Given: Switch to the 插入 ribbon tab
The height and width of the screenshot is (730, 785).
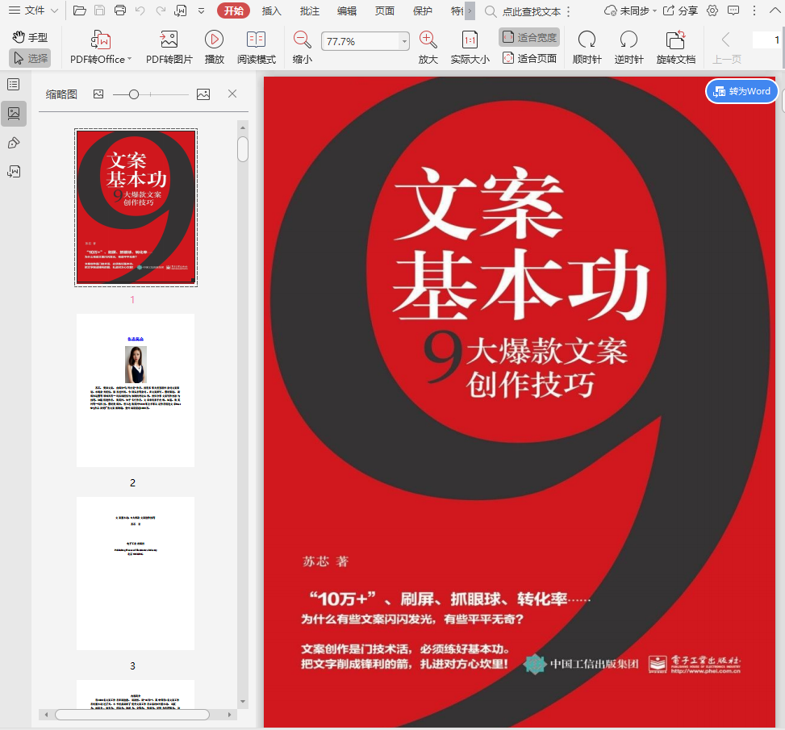Looking at the screenshot, I should pyautogui.click(x=271, y=11).
